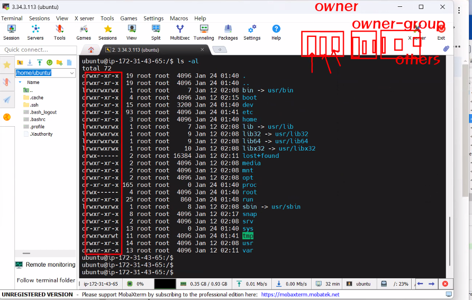Open the Packages manager icon
472x300 pixels.
pos(228,32)
